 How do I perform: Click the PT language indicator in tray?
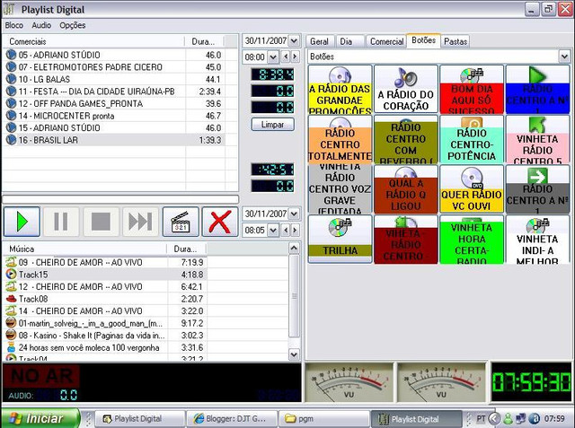coord(481,418)
